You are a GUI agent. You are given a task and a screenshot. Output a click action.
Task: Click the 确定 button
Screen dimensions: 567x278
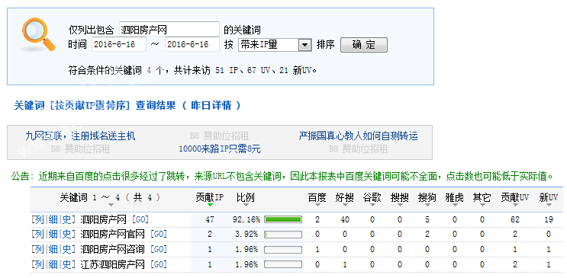pyautogui.click(x=364, y=45)
